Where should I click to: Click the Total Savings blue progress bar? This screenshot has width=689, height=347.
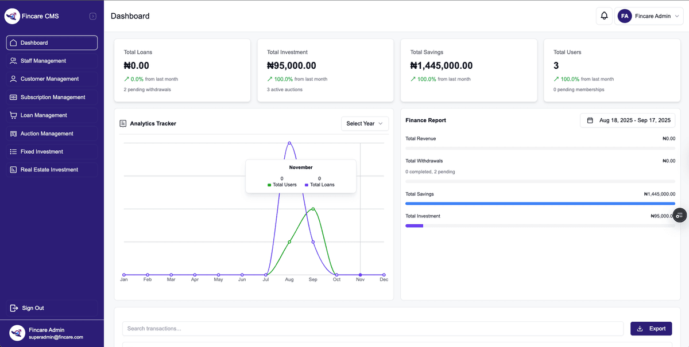click(540, 204)
